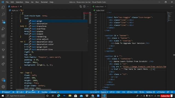
Task: Close the style.css tab
Action: (21, 7)
